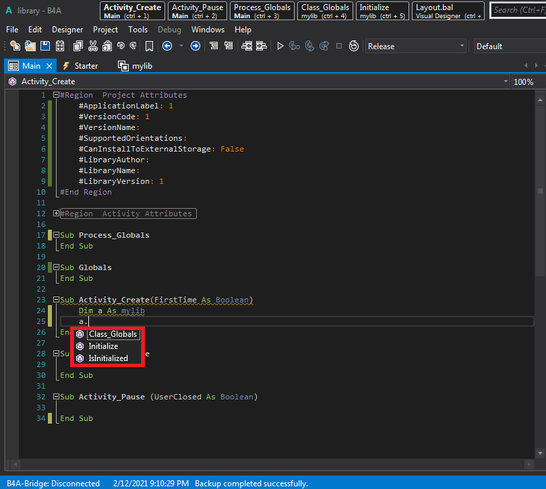This screenshot has height=489, width=546.
Task: Click the Open project folder icon
Action: pyautogui.click(x=30, y=46)
